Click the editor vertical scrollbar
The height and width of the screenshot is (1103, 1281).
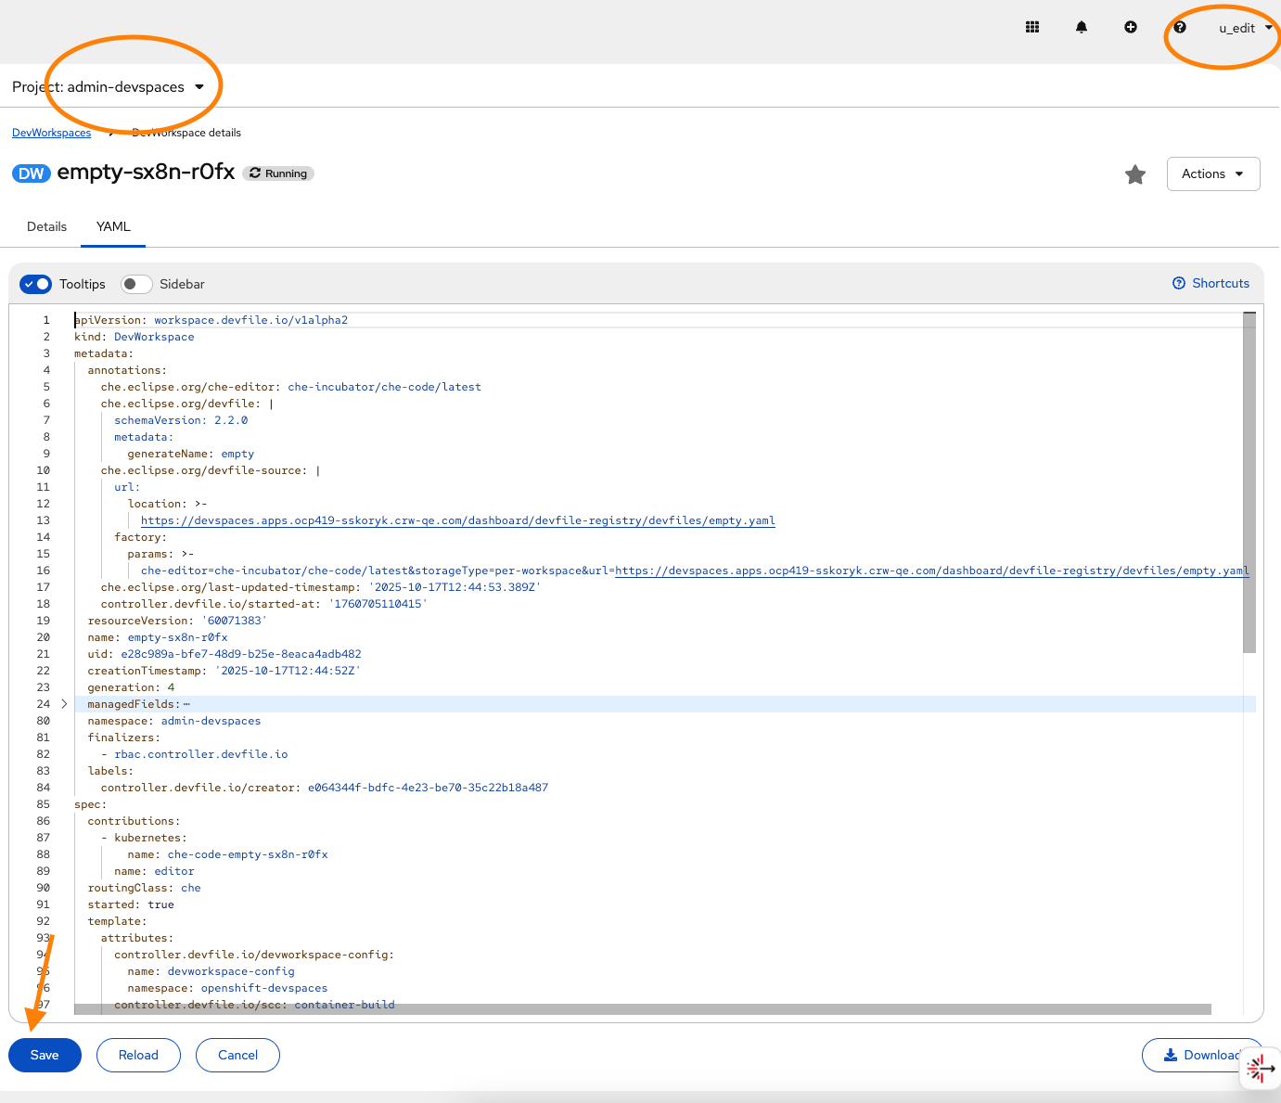[1249, 482]
